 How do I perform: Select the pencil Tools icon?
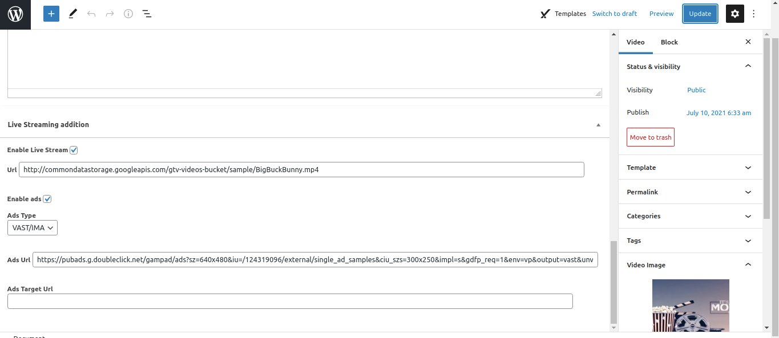tap(72, 14)
